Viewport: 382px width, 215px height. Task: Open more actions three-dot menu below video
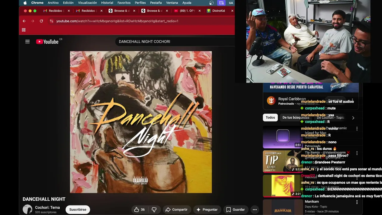pyautogui.click(x=255, y=210)
